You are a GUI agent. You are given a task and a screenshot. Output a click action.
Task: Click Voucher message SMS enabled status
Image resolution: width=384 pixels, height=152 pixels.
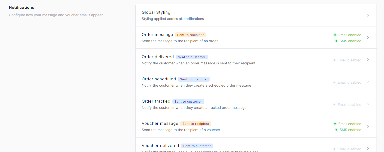348,130
